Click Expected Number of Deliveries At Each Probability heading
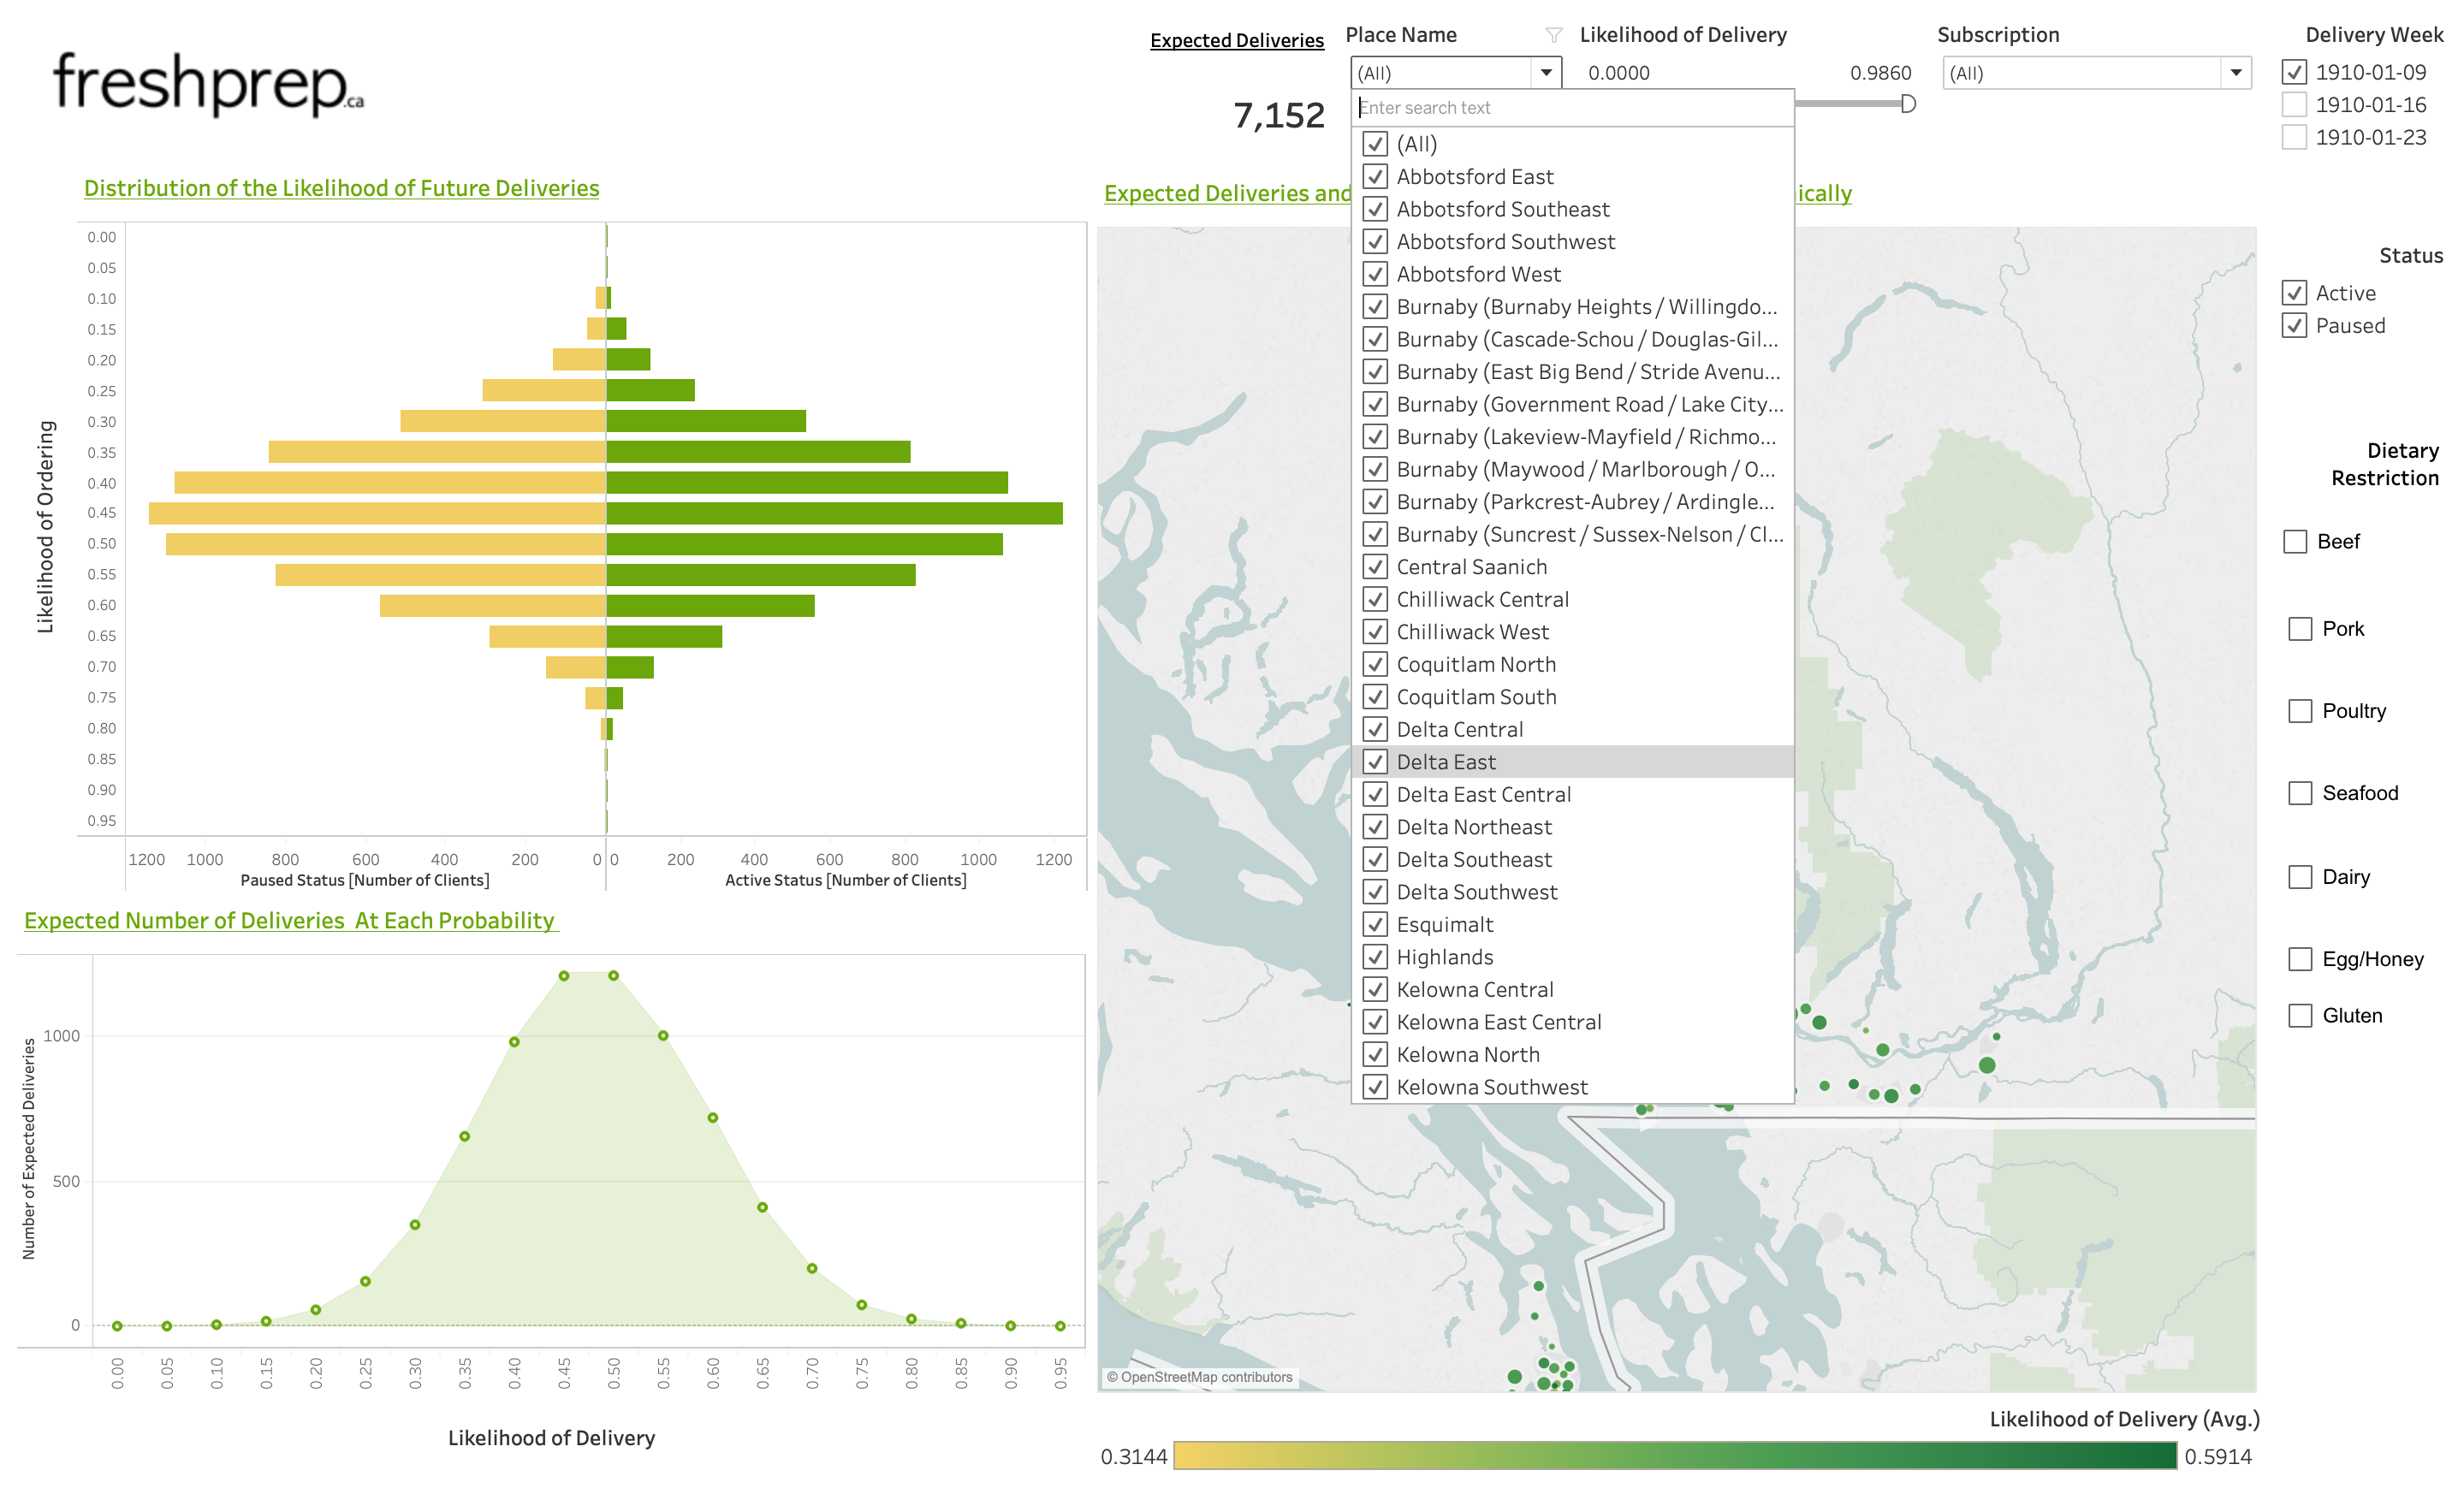The width and height of the screenshot is (2464, 1488). pyautogui.click(x=290, y=921)
